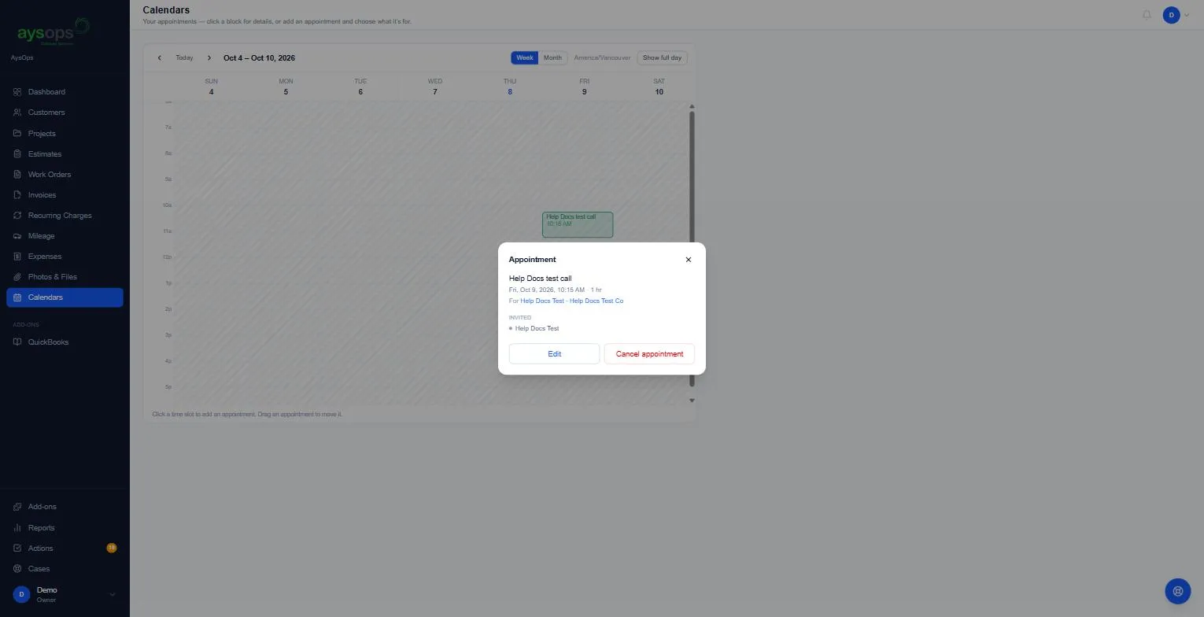
Task: Open the user avatar dropdown at top right
Action: (x=1176, y=15)
